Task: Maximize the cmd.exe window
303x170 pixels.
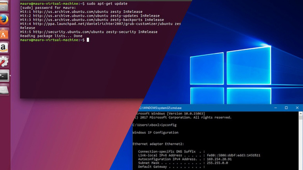Action: (286, 108)
